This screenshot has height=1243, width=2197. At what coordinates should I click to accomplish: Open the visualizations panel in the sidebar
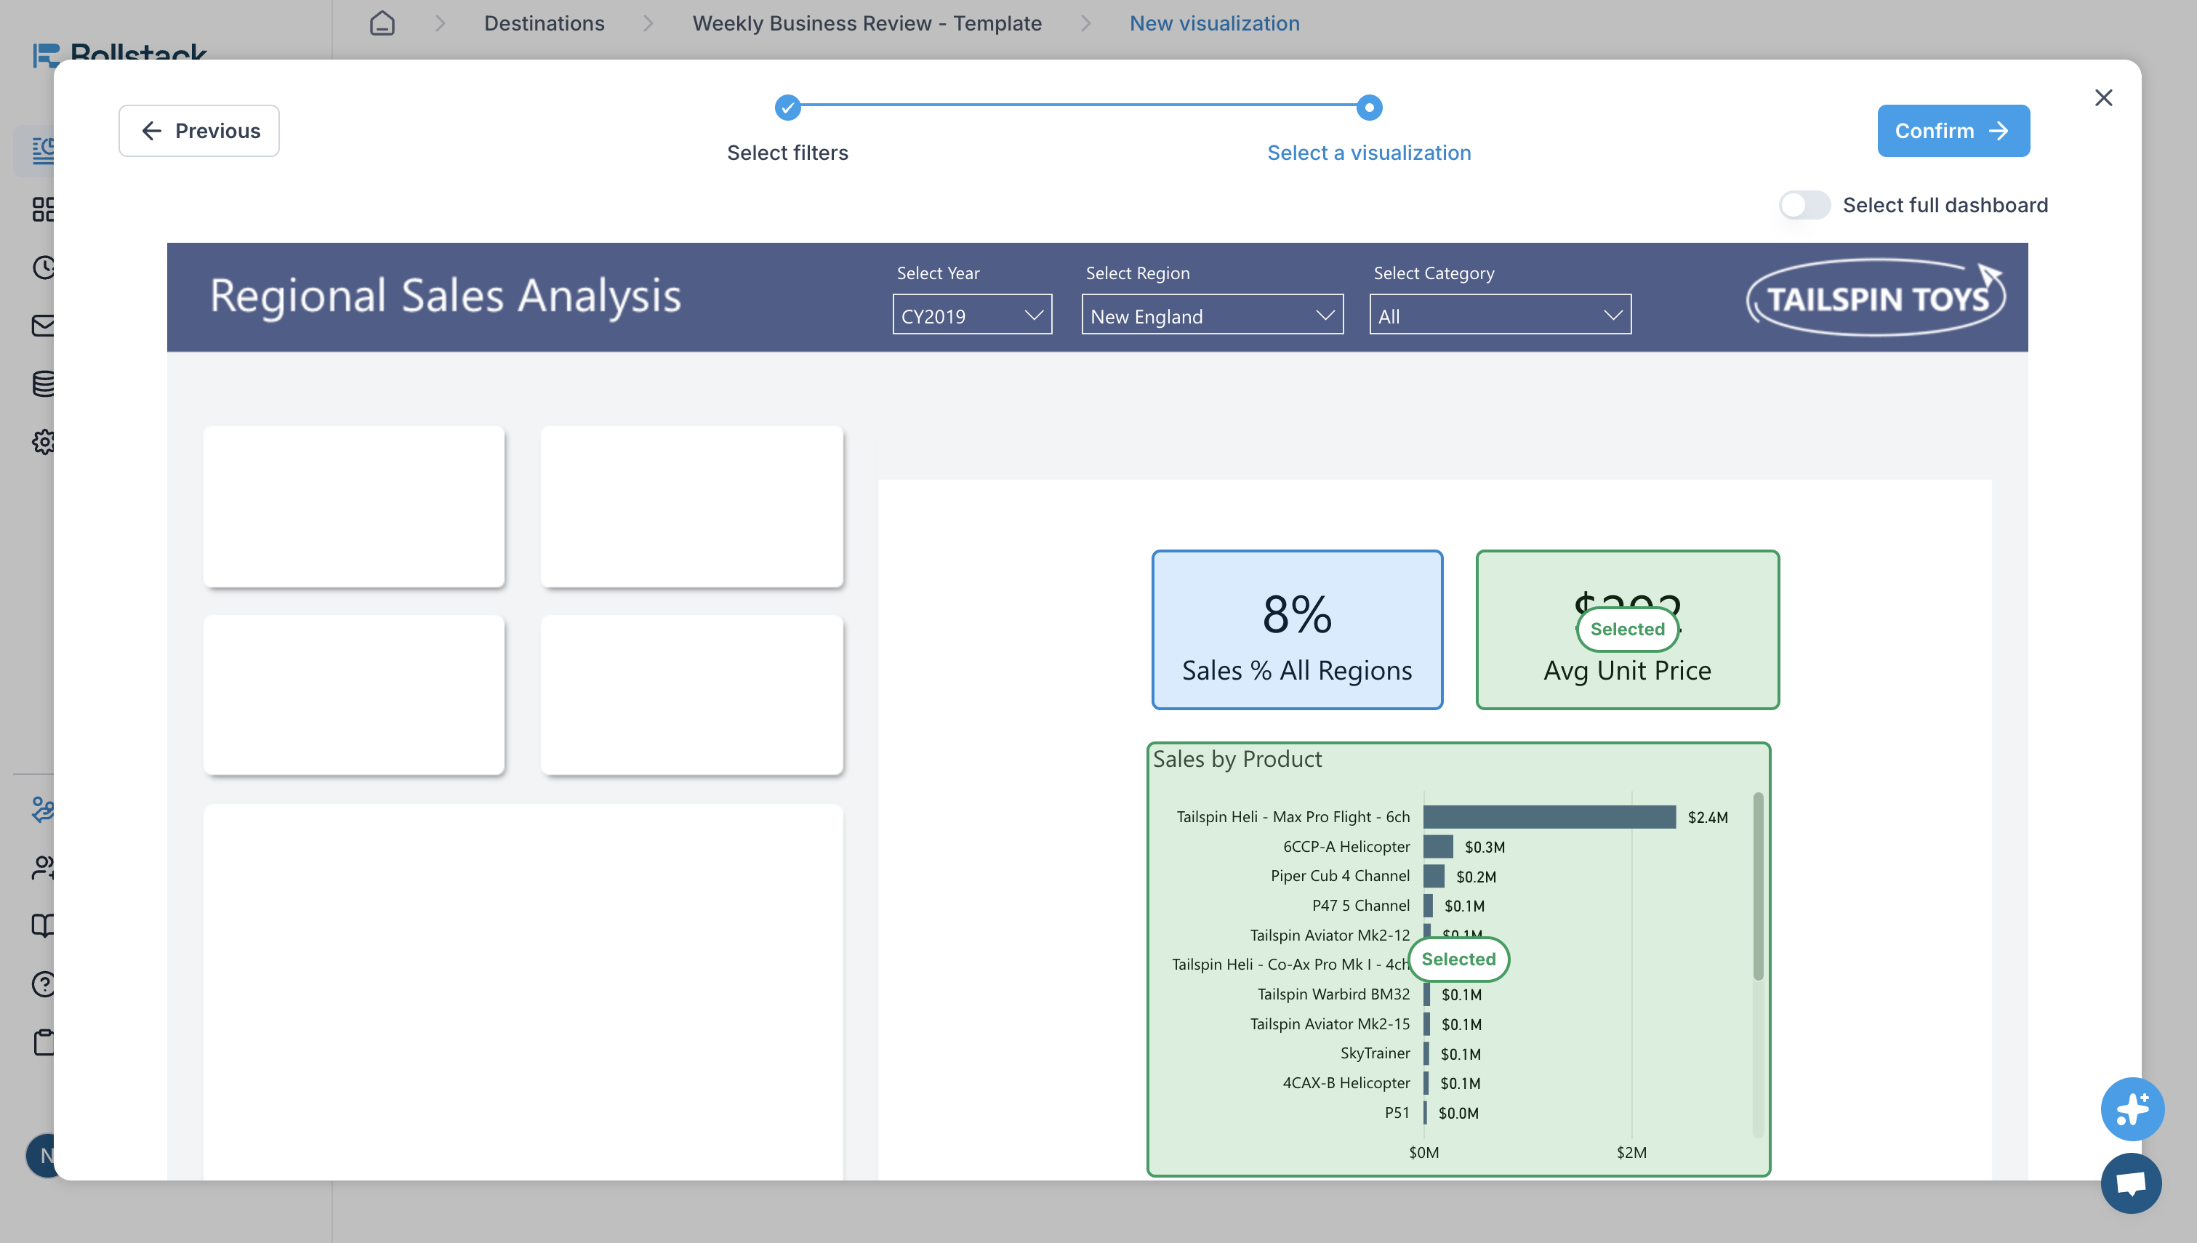pos(44,151)
